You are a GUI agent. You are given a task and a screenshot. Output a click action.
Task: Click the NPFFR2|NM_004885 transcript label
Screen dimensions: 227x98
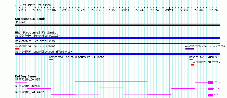[28, 79]
